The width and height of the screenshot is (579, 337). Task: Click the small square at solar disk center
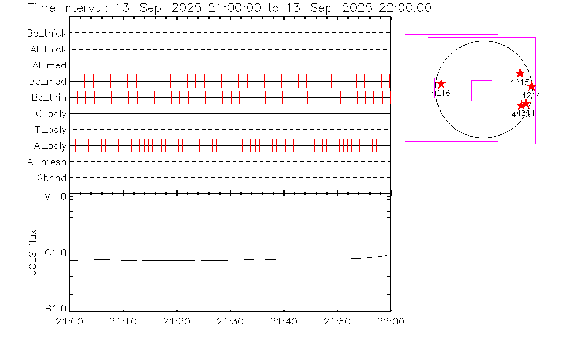coord(481,91)
